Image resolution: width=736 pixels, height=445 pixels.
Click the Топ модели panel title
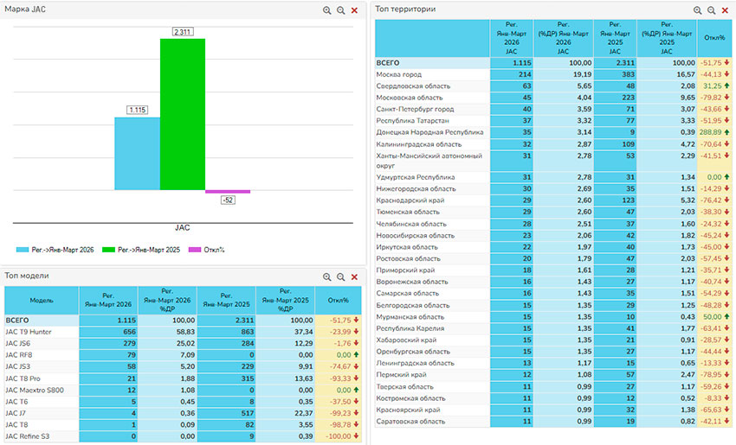(27, 276)
